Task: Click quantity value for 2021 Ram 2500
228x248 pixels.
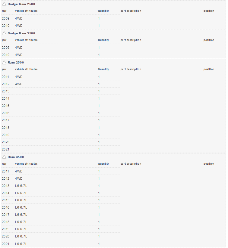Action: click(x=99, y=150)
